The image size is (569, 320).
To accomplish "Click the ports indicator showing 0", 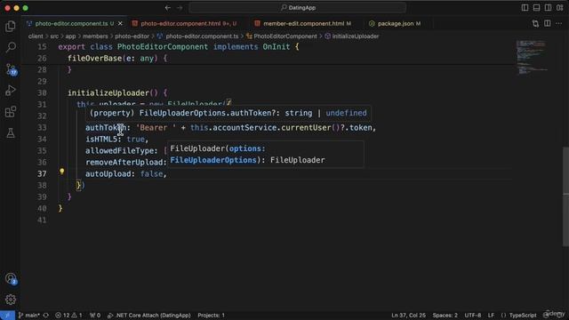I will pyautogui.click(x=95, y=316).
